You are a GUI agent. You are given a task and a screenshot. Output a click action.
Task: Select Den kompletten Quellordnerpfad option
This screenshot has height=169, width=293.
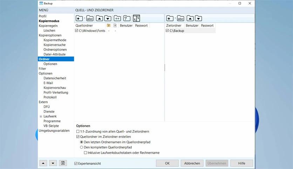coord(81,147)
